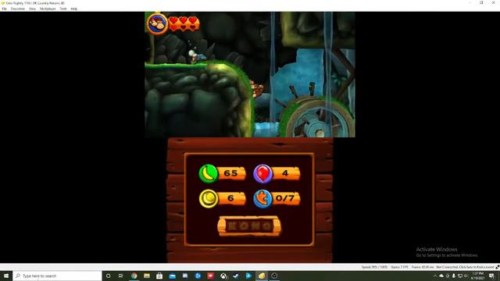Click the multiplayer connection status icon
This screenshot has width=500, height=281.
coord(497,267)
